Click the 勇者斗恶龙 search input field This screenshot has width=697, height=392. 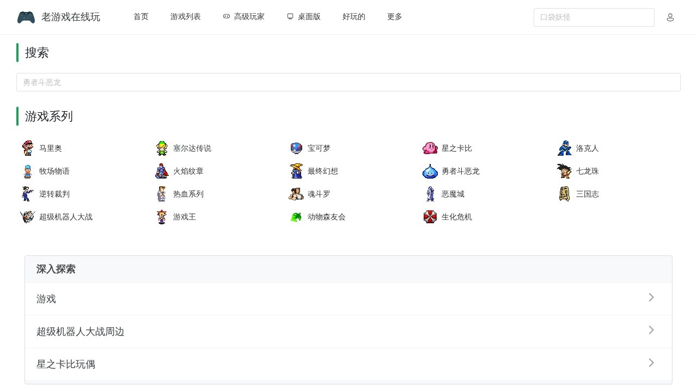pyautogui.click(x=348, y=82)
